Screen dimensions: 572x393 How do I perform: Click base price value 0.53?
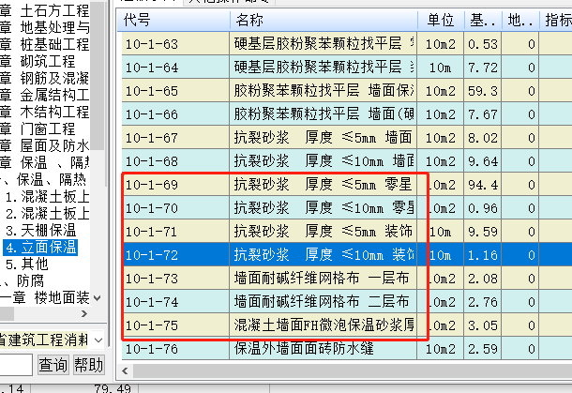[x=483, y=44]
